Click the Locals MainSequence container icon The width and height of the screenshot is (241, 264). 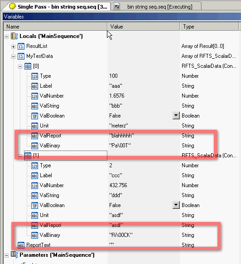[x=14, y=36]
